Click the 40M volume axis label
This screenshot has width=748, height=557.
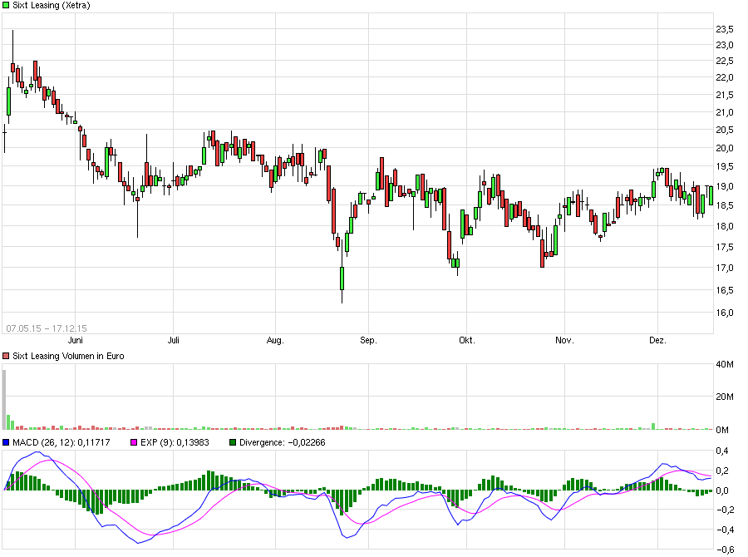[x=723, y=364]
